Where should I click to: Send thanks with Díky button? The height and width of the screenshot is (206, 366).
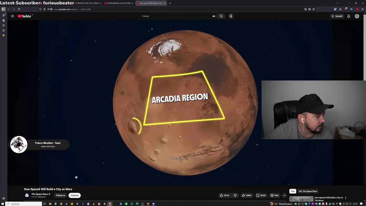tap(274, 195)
